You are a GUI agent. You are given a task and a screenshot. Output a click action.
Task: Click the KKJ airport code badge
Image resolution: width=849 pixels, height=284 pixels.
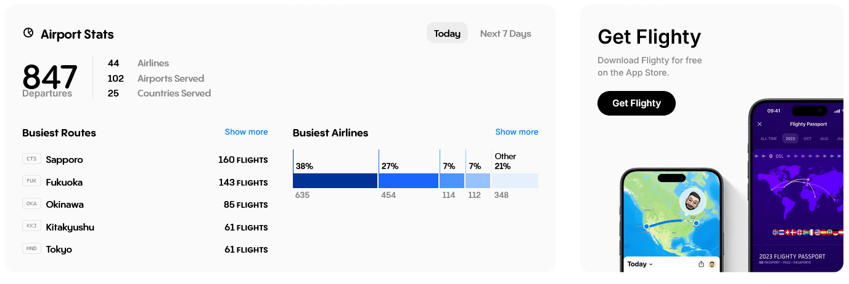pos(31,226)
